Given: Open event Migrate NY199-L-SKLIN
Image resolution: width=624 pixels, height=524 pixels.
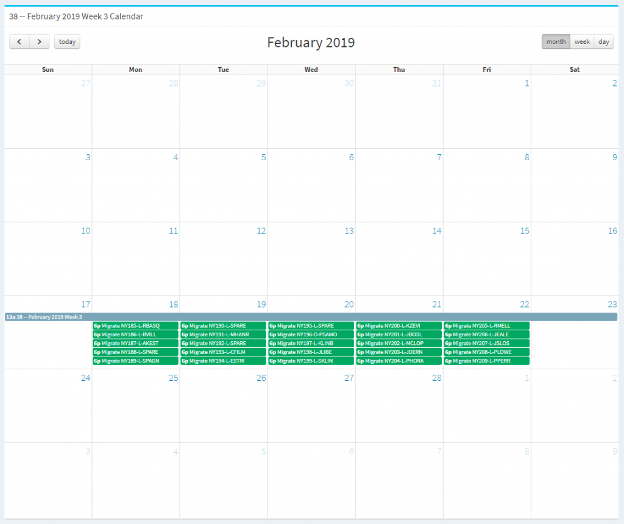Looking at the screenshot, I should tap(311, 361).
